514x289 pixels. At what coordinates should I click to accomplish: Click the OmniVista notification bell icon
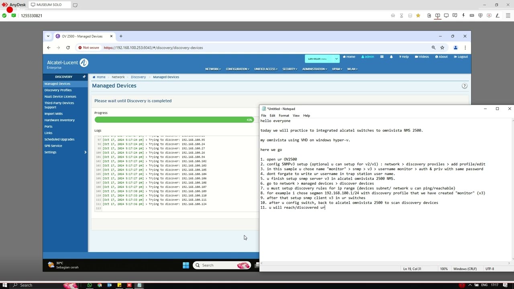391,57
